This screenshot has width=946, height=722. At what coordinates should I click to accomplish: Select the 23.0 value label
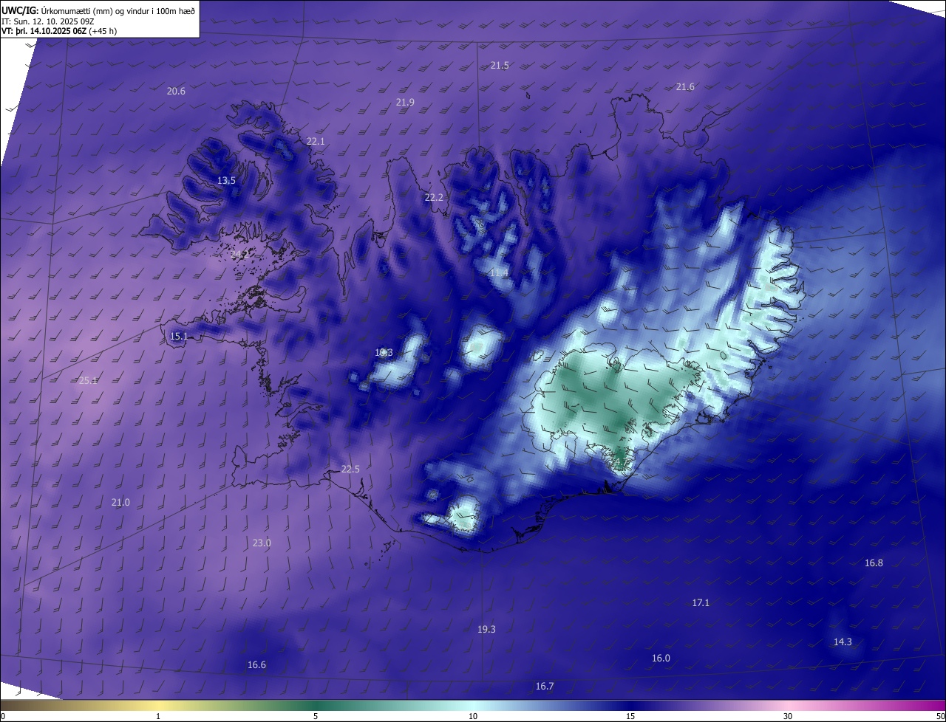262,543
